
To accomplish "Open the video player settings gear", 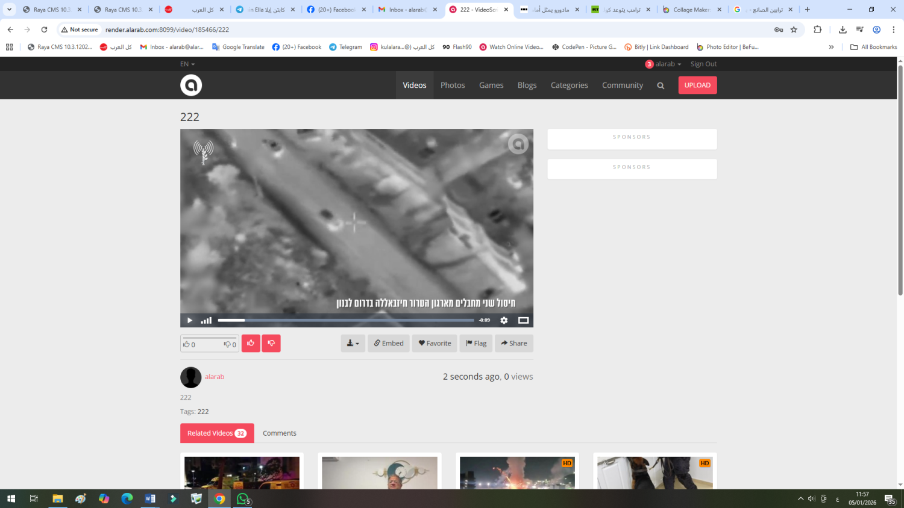I will [504, 320].
